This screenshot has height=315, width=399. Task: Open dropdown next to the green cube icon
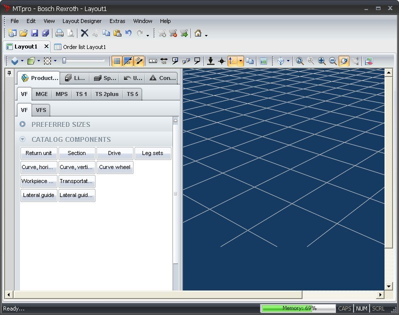(x=38, y=61)
